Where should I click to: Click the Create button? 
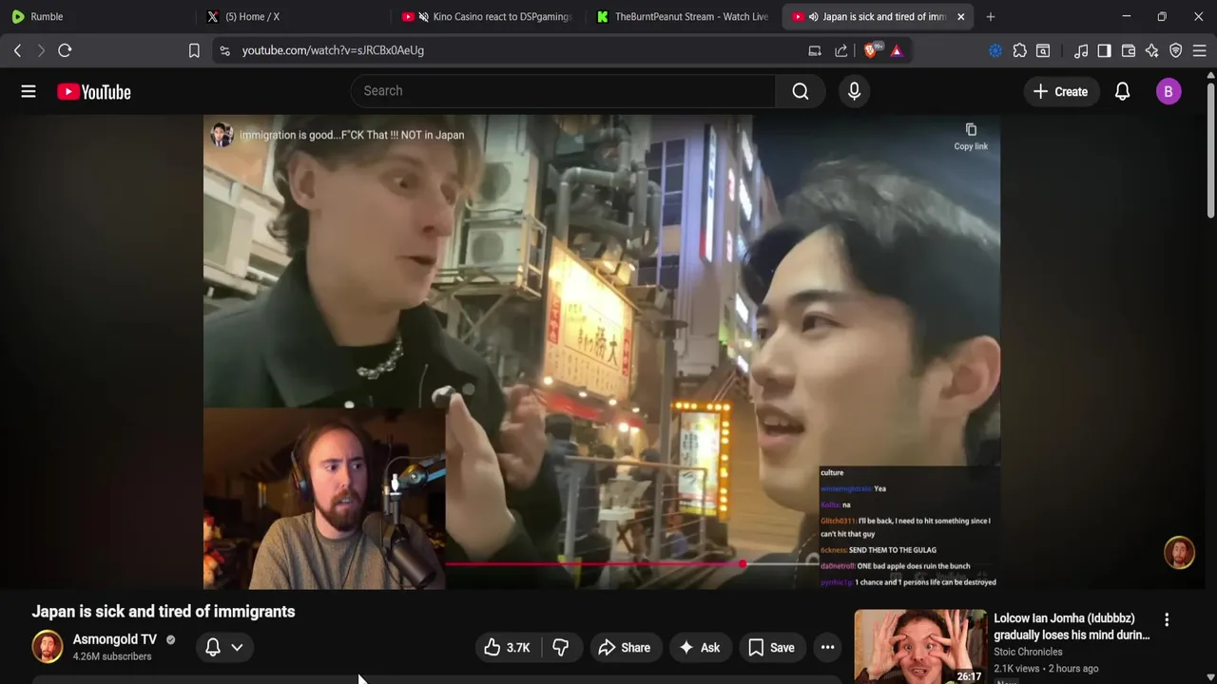point(1060,91)
